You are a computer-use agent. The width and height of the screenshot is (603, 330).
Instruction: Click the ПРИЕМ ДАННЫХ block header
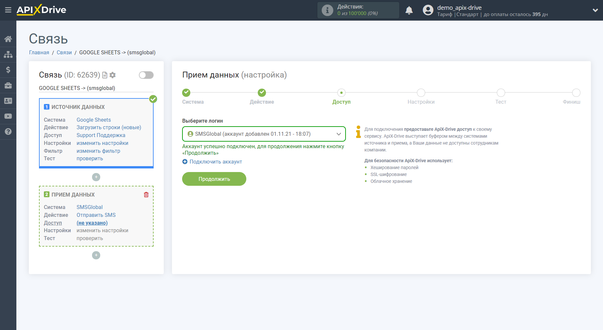73,195
